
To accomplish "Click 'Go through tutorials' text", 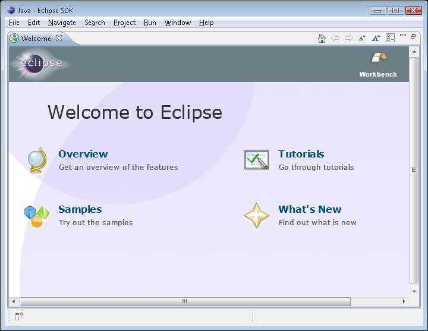I will pyautogui.click(x=316, y=167).
